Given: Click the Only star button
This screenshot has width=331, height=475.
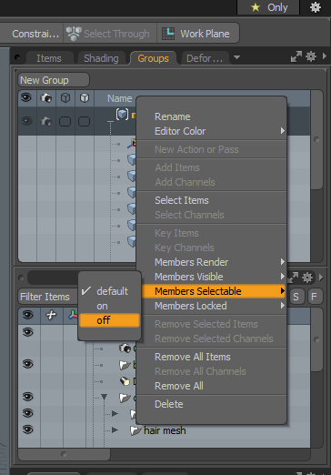Looking at the screenshot, I should pyautogui.click(x=268, y=7).
